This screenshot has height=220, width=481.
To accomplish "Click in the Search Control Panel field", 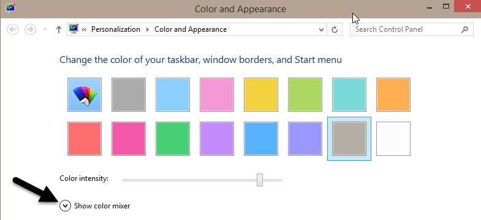I will point(405,30).
